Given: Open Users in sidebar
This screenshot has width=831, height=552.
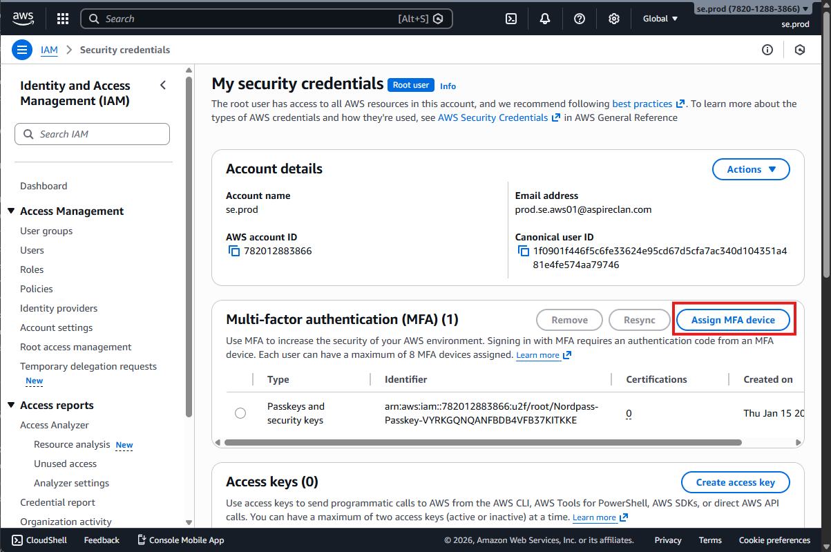Looking at the screenshot, I should 32,250.
